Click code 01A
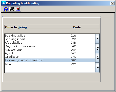The width and height of the screenshot is (116, 92). 73,36
